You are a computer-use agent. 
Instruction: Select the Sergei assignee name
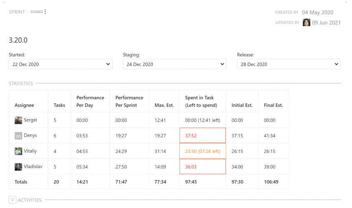(x=30, y=120)
